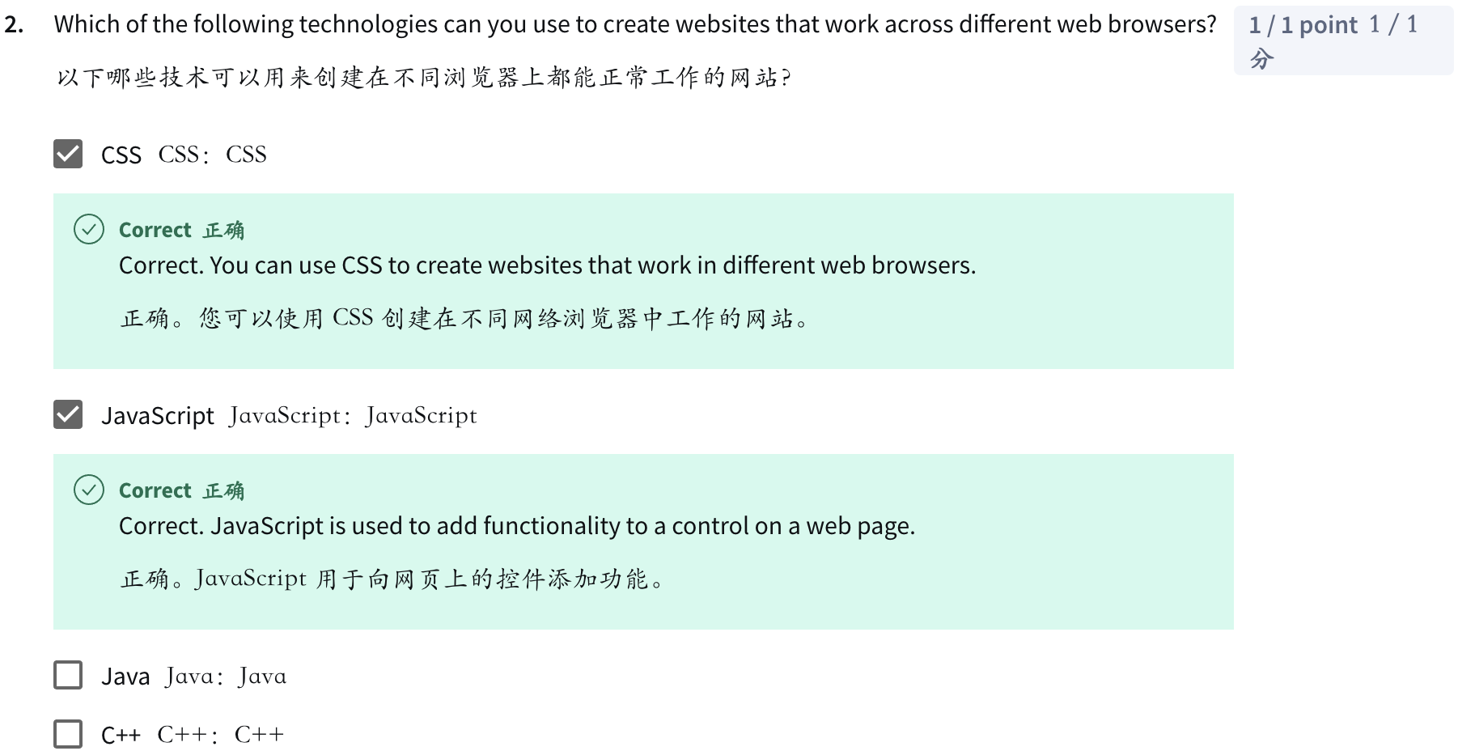Check the Java checkbox
This screenshot has width=1458, height=751.
tap(68, 675)
